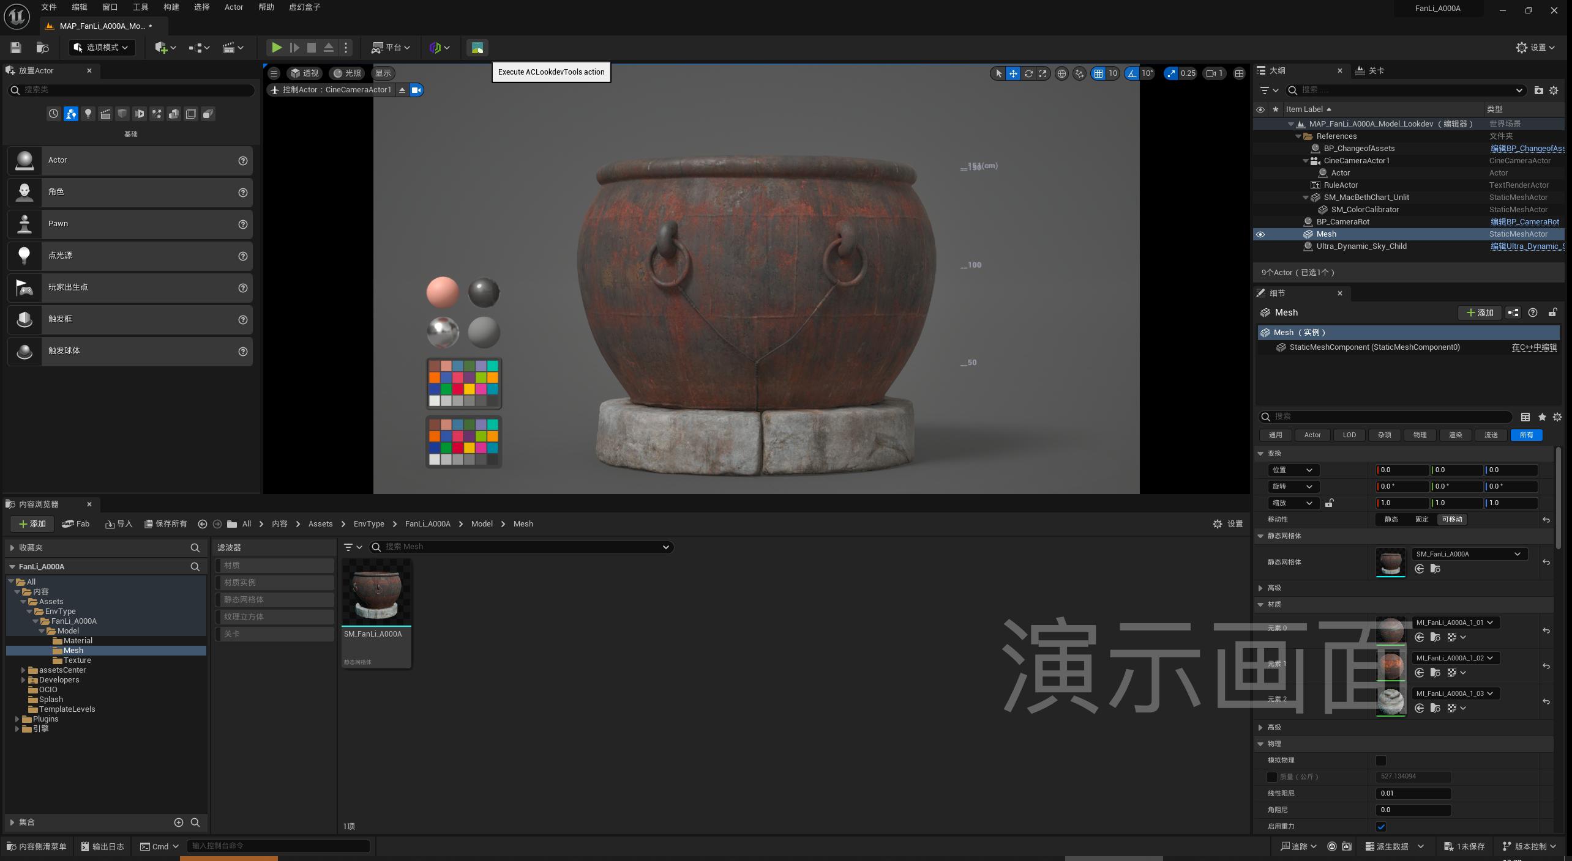Toggle visibility of Mesh actor in outliner
Screen dimensions: 1572x861
(1260, 234)
